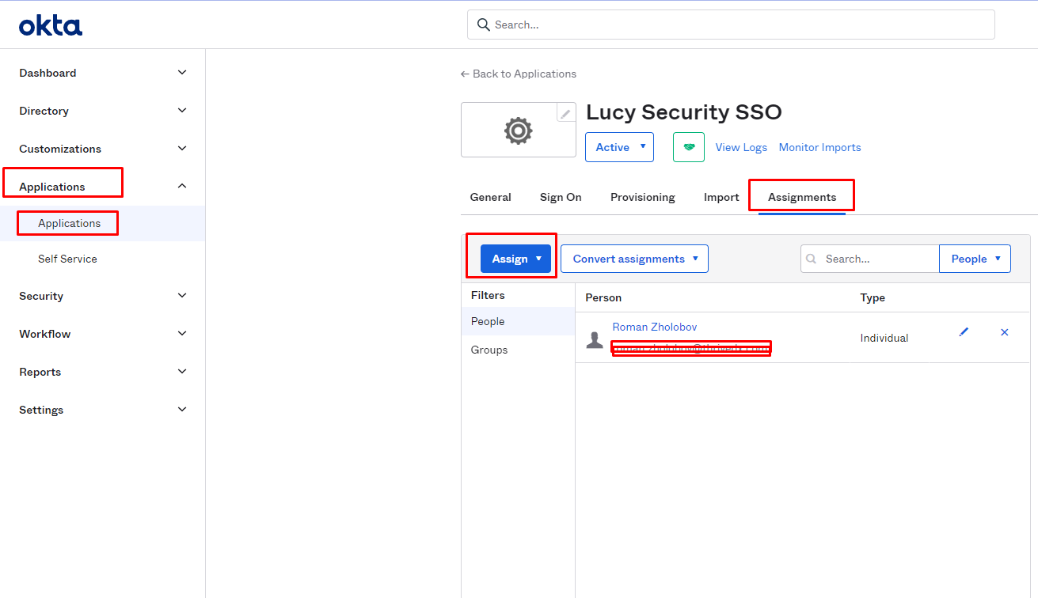Edit app logo with pencil icon
The width and height of the screenshot is (1038, 598).
pyautogui.click(x=565, y=114)
